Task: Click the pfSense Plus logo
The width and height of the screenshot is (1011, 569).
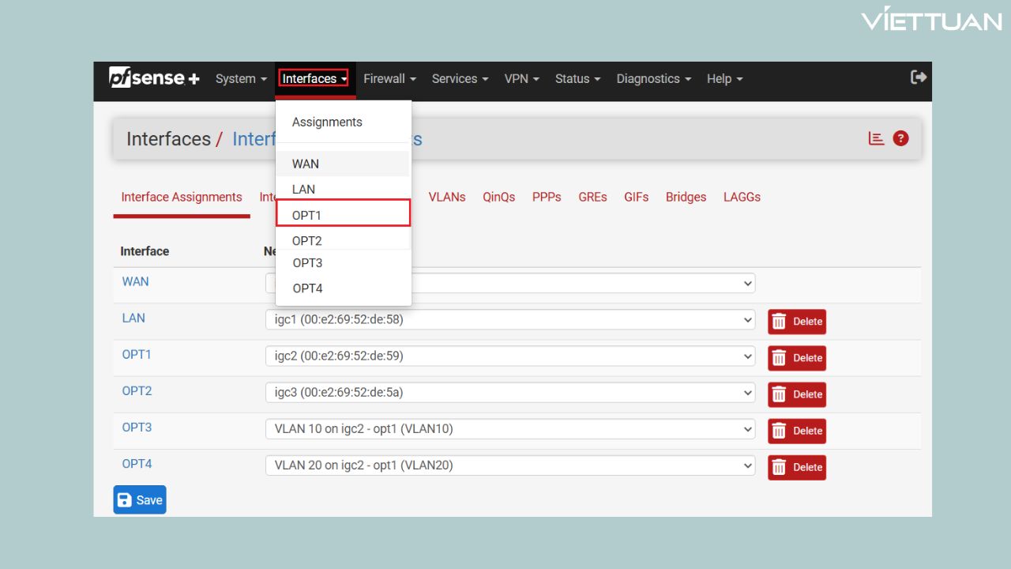Action: [154, 78]
